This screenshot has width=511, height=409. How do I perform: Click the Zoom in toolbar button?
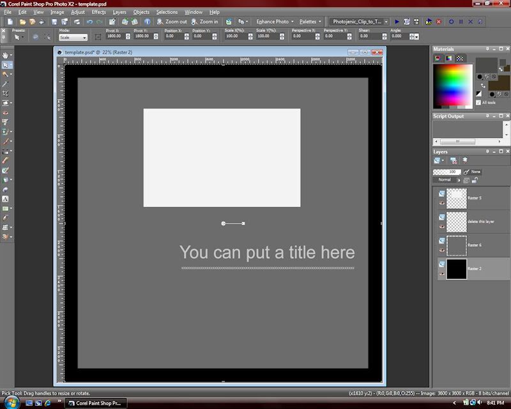206,22
